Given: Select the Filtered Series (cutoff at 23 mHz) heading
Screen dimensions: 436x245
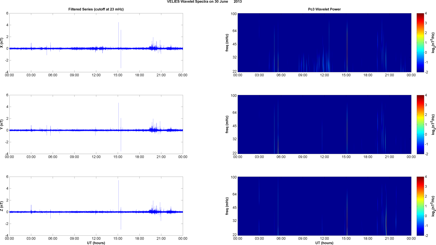Looking at the screenshot, I should pyautogui.click(x=96, y=9).
